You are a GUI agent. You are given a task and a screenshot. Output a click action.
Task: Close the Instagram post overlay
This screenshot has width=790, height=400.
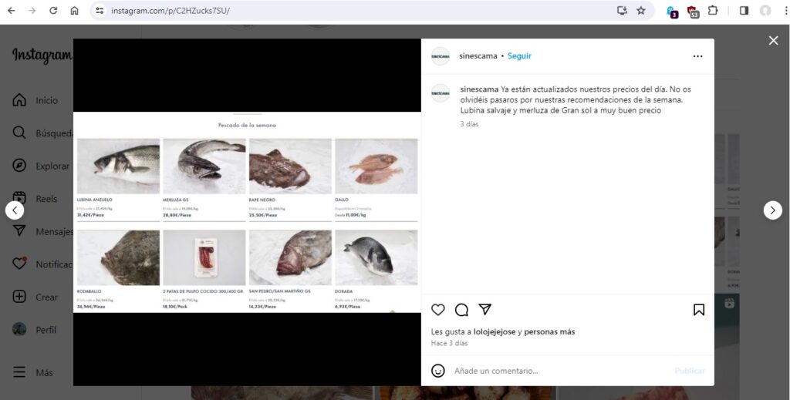773,41
